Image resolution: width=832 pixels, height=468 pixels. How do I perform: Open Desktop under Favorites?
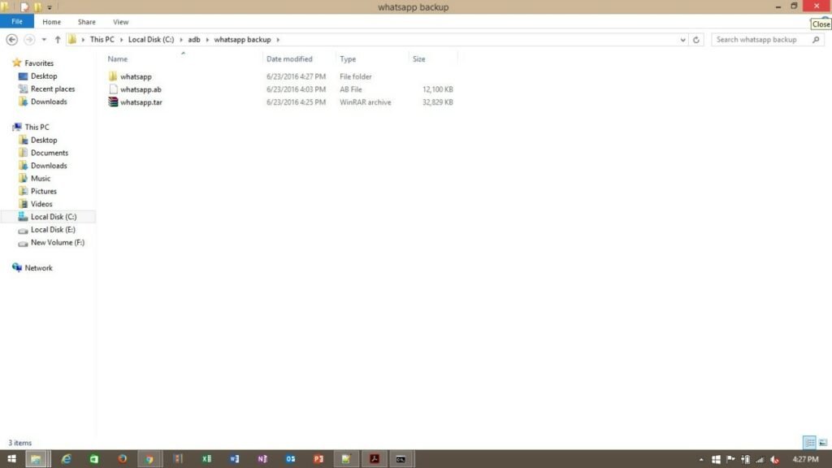pos(44,76)
